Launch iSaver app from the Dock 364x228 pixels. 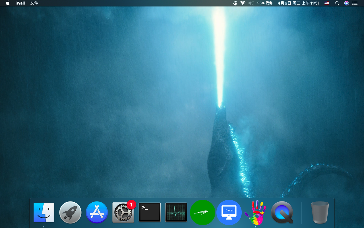click(x=229, y=213)
